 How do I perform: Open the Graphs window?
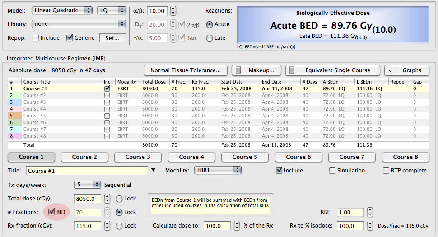coord(407,70)
